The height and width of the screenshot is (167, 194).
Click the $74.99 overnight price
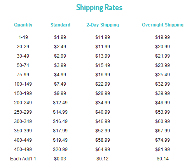click(163, 140)
